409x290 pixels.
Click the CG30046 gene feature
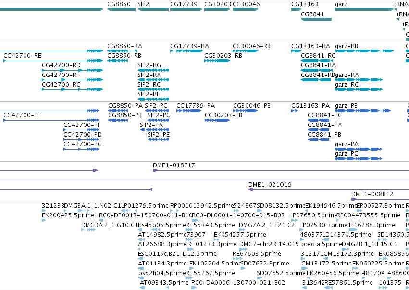pyautogui.click(x=245, y=9)
